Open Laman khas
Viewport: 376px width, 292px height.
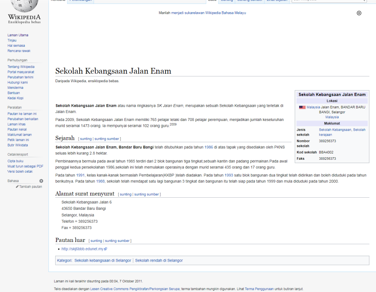tap(16, 124)
